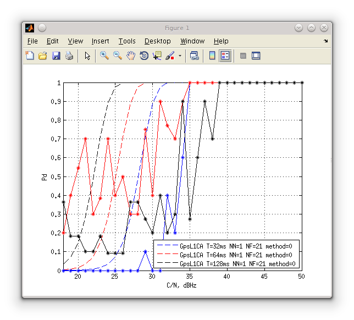Select the Zoom Out magnifier tool
Screen dimensions: 354x320
click(118, 56)
